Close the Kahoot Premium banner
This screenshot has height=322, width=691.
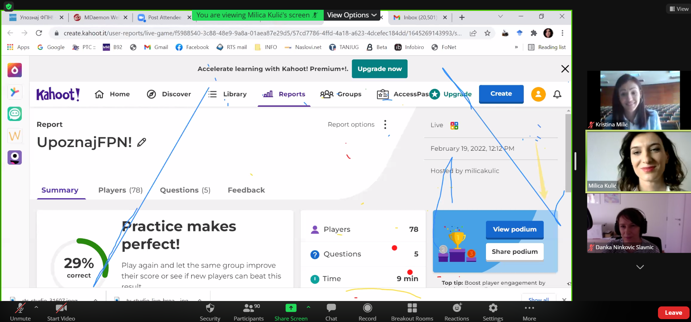tap(565, 69)
